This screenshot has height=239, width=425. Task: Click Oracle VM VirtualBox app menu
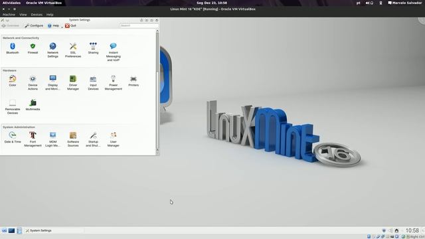tap(44, 3)
